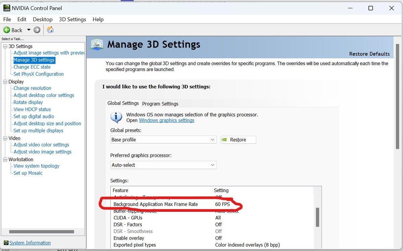Select the DSR - Factors feature row
Screen dimensions: 403x251
[212, 225]
